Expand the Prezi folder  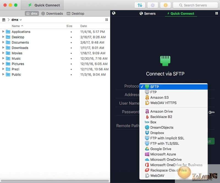click(3, 69)
